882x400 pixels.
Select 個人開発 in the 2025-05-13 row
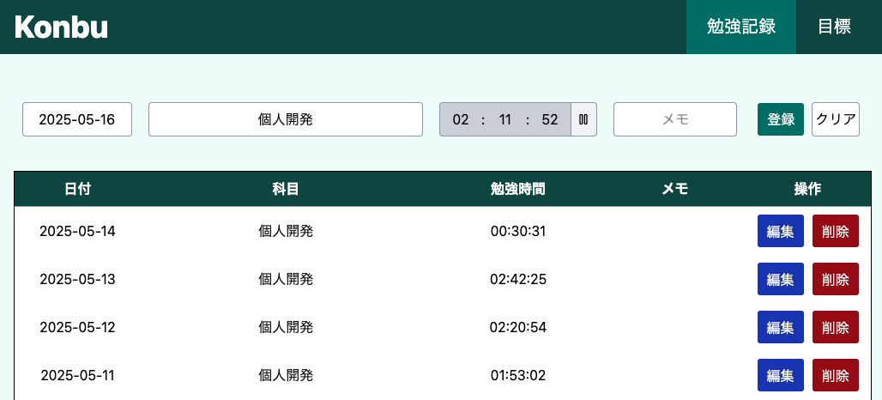point(286,279)
